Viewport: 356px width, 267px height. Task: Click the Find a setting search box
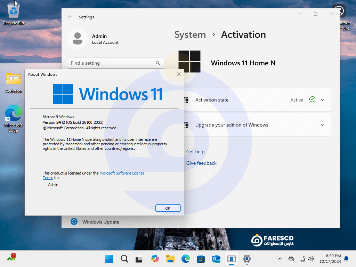(x=115, y=63)
